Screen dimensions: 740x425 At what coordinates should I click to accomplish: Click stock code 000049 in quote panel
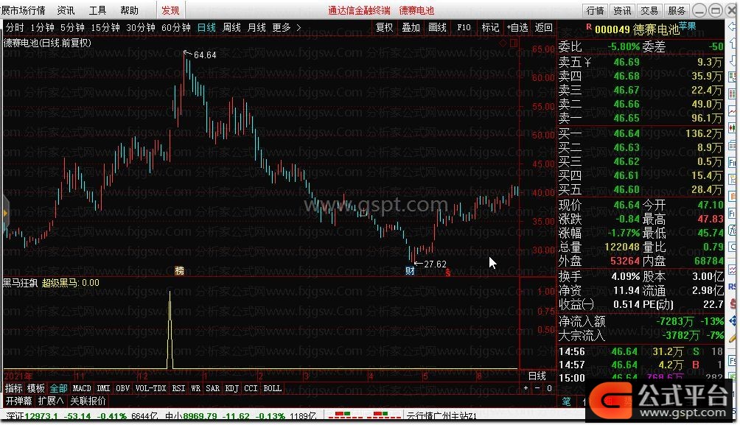pos(612,29)
